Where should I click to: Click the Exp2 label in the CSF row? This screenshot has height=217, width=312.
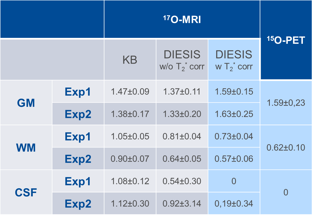pyautogui.click(x=78, y=204)
